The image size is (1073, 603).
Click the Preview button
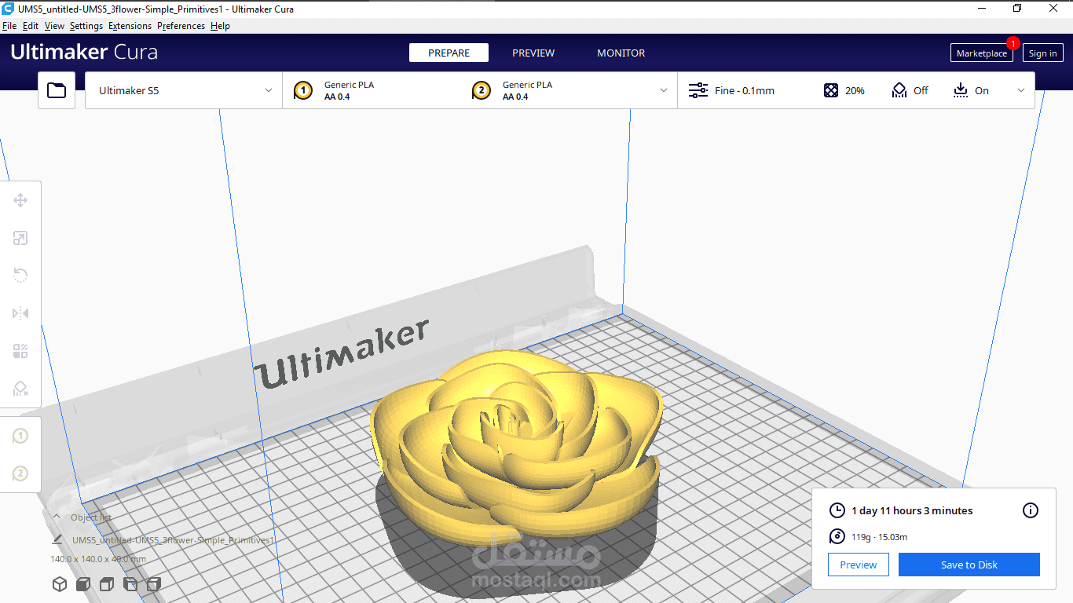coord(859,565)
